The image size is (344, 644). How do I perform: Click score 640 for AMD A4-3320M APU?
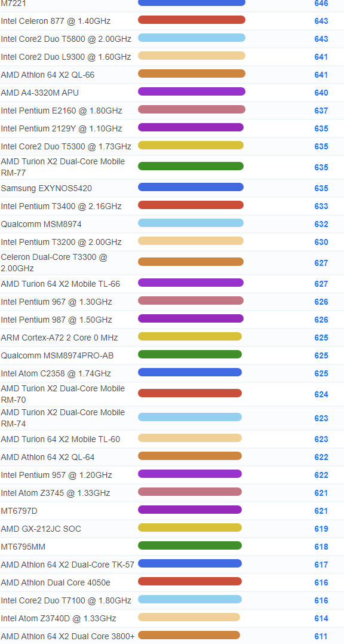point(321,93)
